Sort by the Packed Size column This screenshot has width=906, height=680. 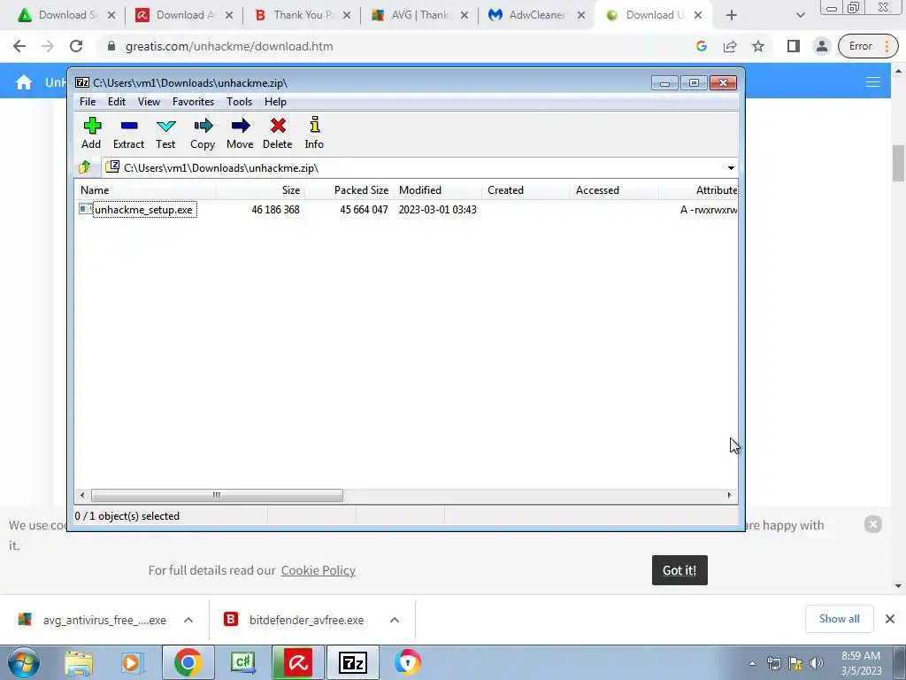coord(349,190)
